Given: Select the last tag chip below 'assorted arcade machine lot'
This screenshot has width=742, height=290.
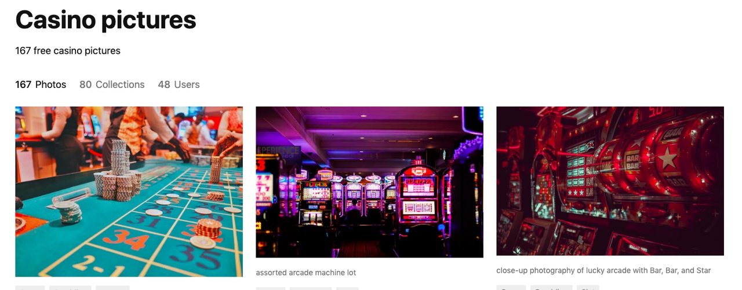Looking at the screenshot, I should pos(347,288).
